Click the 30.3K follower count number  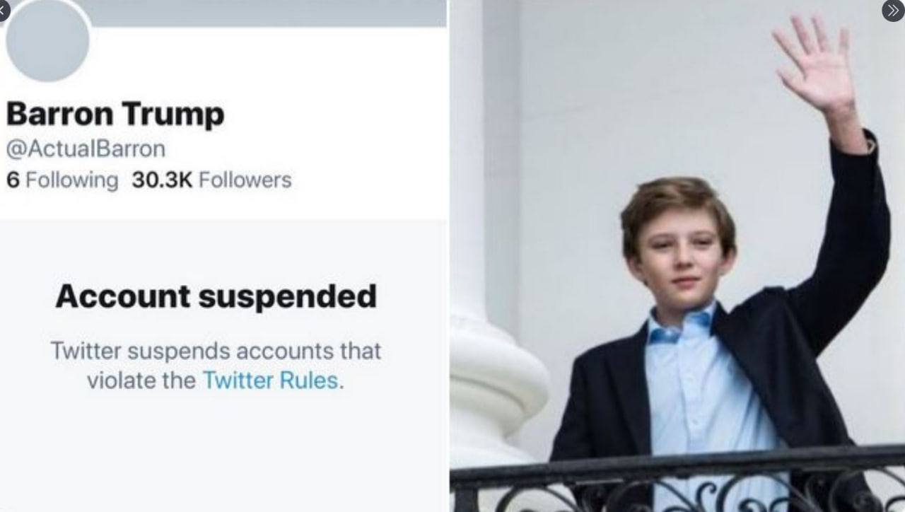(x=162, y=180)
